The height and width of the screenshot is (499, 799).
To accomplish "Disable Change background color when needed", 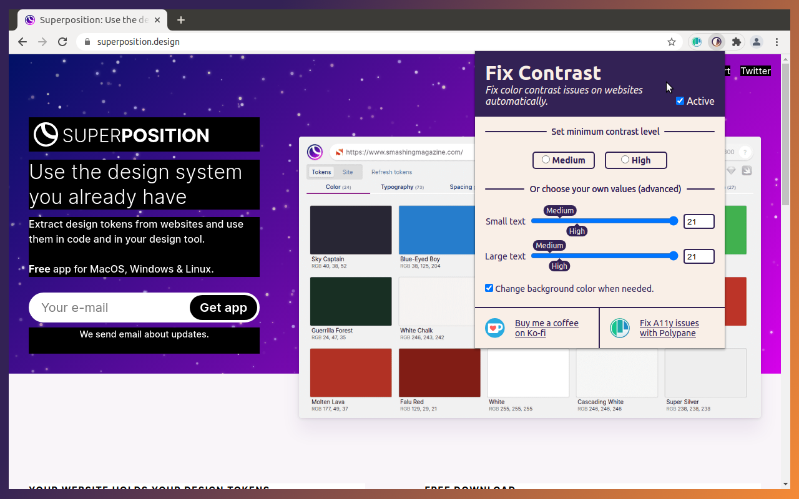I will [489, 288].
